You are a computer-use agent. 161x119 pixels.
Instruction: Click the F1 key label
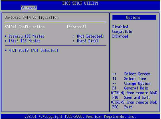tap(114, 88)
